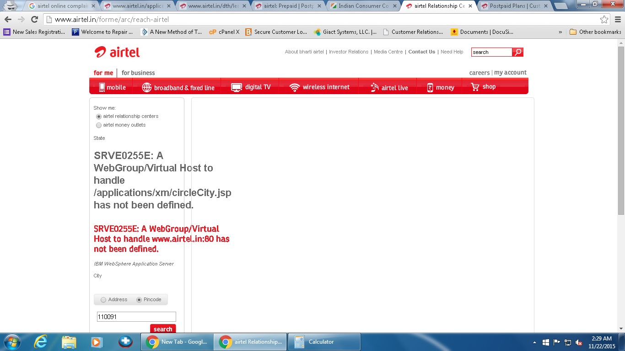Click the pincode field containing 110091
This screenshot has height=351, width=625.
[x=136, y=317]
